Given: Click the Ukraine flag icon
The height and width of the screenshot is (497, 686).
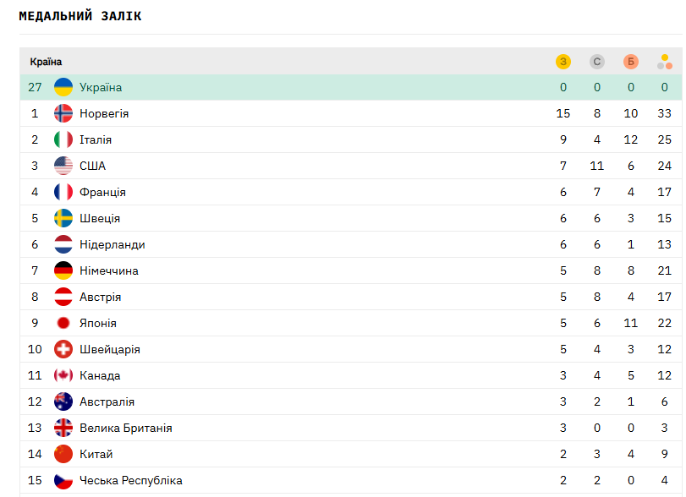Looking at the screenshot, I should (x=63, y=87).
